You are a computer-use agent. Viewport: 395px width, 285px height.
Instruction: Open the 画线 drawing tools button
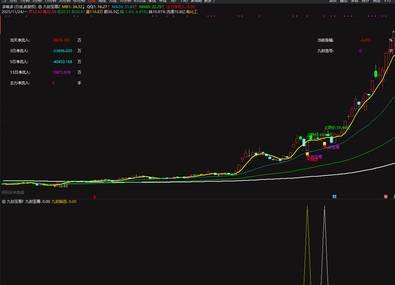click(x=376, y=1)
